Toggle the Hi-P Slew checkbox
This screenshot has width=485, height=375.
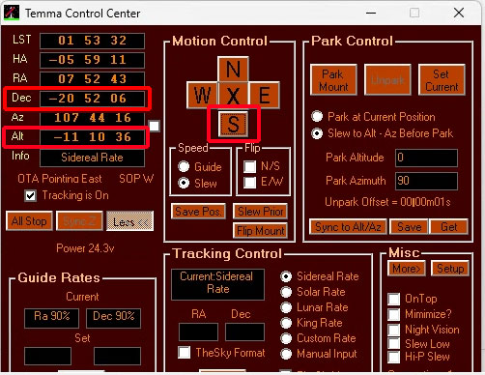pyautogui.click(x=394, y=357)
